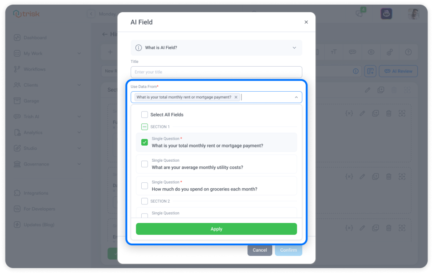Check the Select All Fields checkbox
433x274 pixels.
pyautogui.click(x=145, y=115)
